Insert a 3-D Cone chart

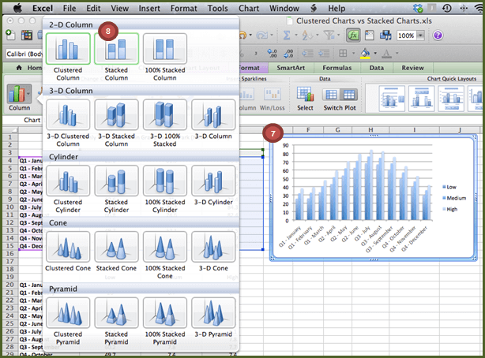213,247
